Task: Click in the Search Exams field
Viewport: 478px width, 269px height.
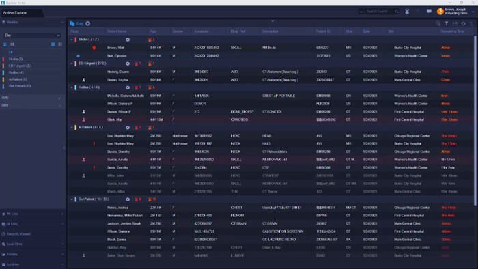Action: tap(380, 12)
